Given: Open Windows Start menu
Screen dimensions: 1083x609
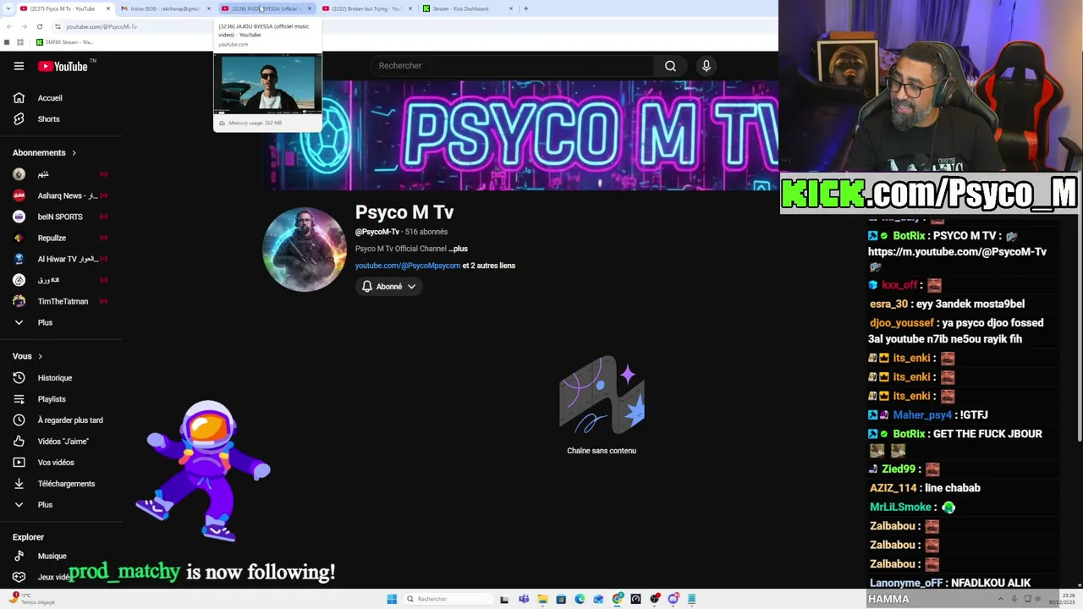Looking at the screenshot, I should tap(392, 599).
